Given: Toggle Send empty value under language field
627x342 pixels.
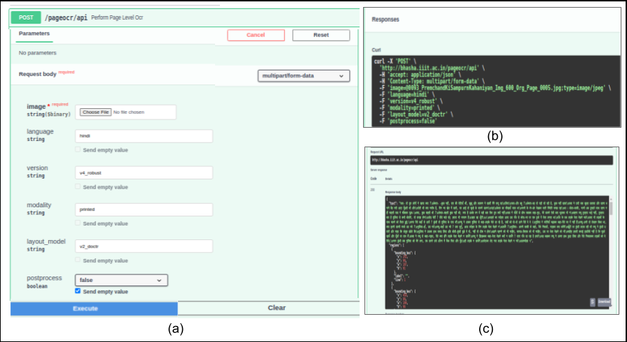Looking at the screenshot, I should pyautogui.click(x=78, y=149).
